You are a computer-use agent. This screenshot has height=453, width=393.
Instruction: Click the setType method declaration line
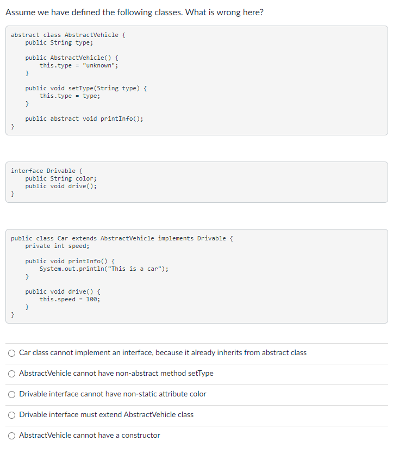tap(88, 88)
